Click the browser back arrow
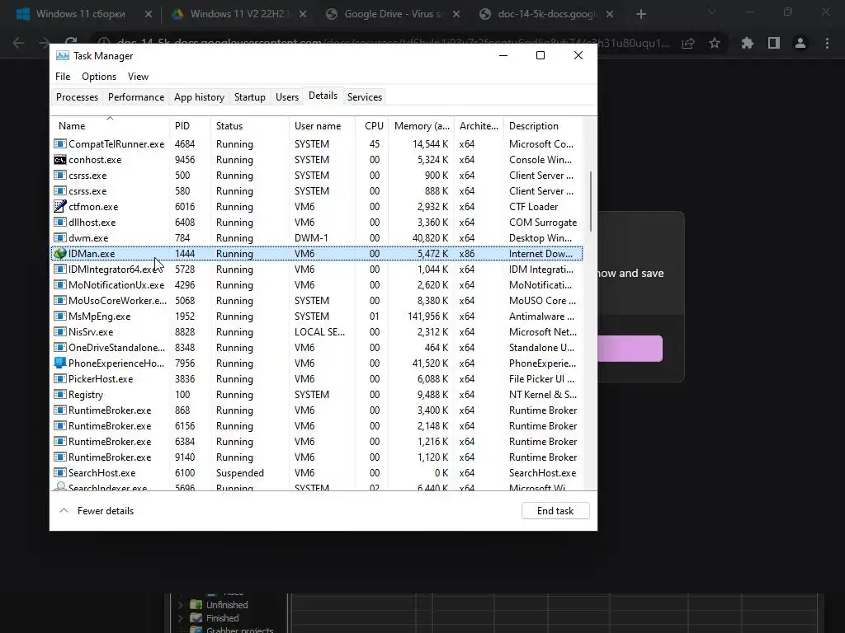845x633 pixels. point(18,43)
